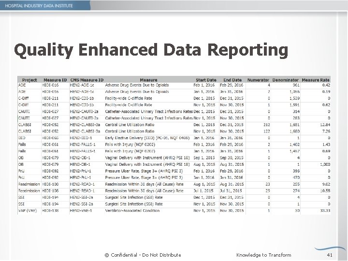Click the Confidential - Do Not Distribute footer
Screen dimensions: 348x261
click(x=143, y=255)
